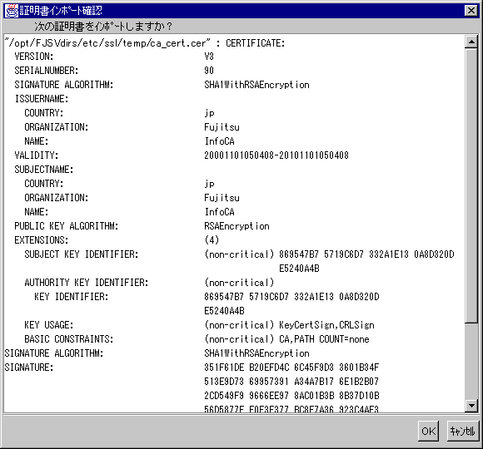Click the V3 version value
Image resolution: width=483 pixels, height=449 pixels.
pos(209,57)
